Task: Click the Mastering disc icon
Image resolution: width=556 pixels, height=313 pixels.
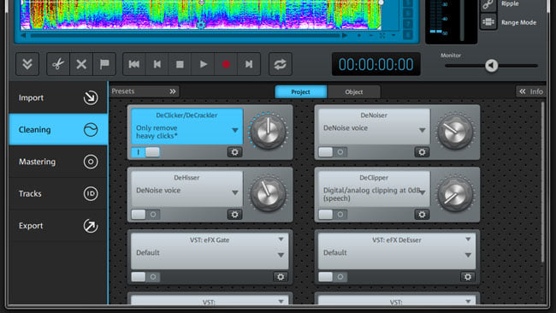Action: (91, 162)
